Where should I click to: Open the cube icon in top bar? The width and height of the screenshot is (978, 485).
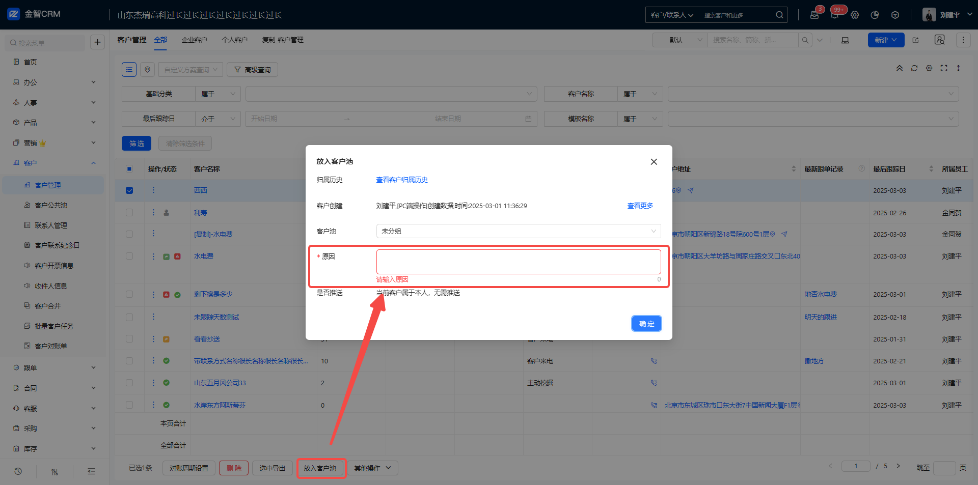click(895, 15)
